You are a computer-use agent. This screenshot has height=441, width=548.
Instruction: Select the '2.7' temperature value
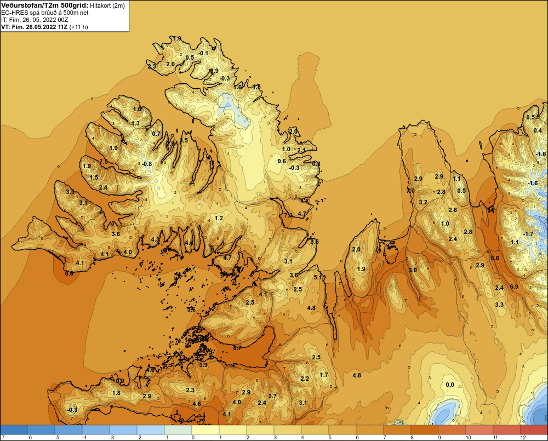tap(272, 396)
